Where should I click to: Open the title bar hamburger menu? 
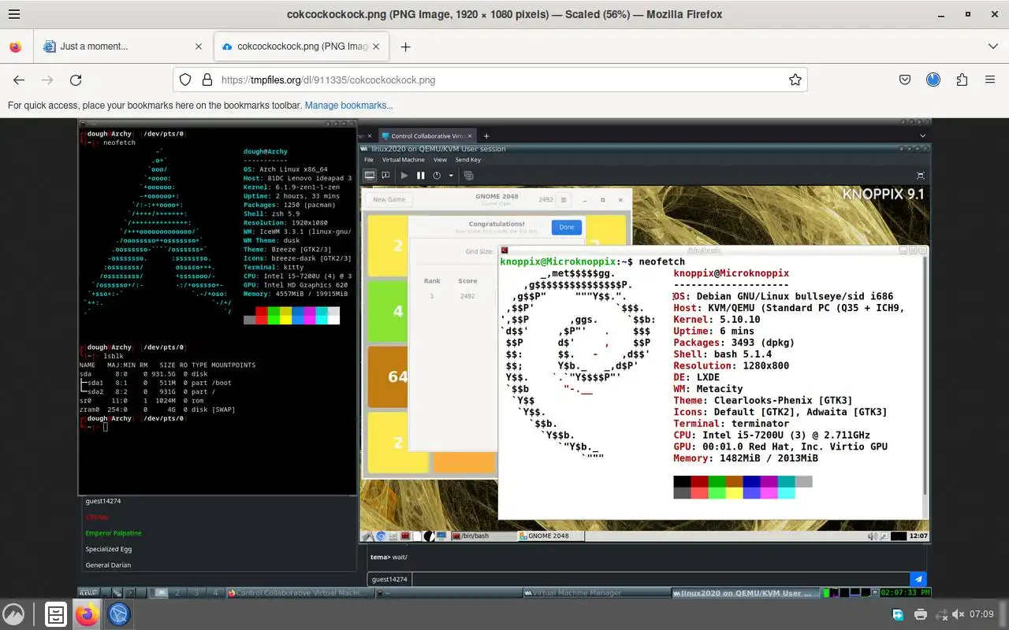pos(14,14)
